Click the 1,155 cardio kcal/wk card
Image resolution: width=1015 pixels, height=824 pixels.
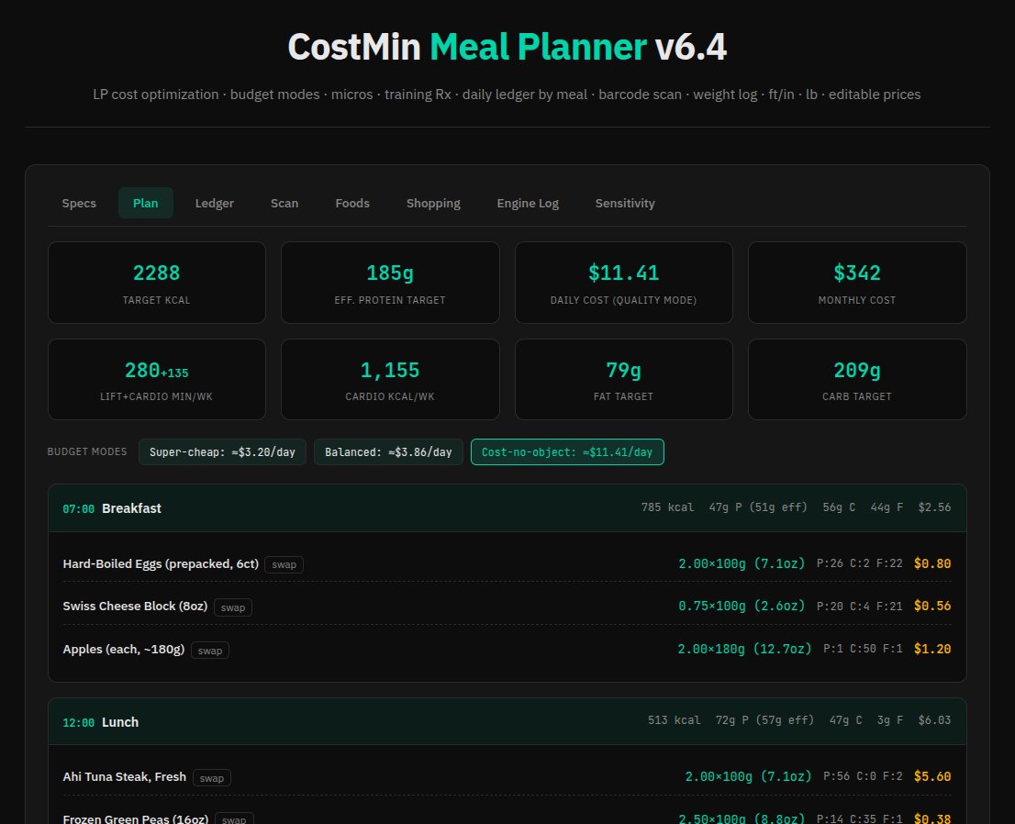coord(390,379)
